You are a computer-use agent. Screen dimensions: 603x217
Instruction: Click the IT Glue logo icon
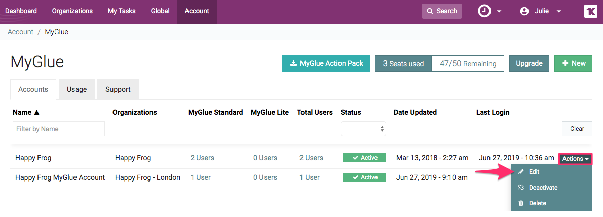click(x=590, y=11)
